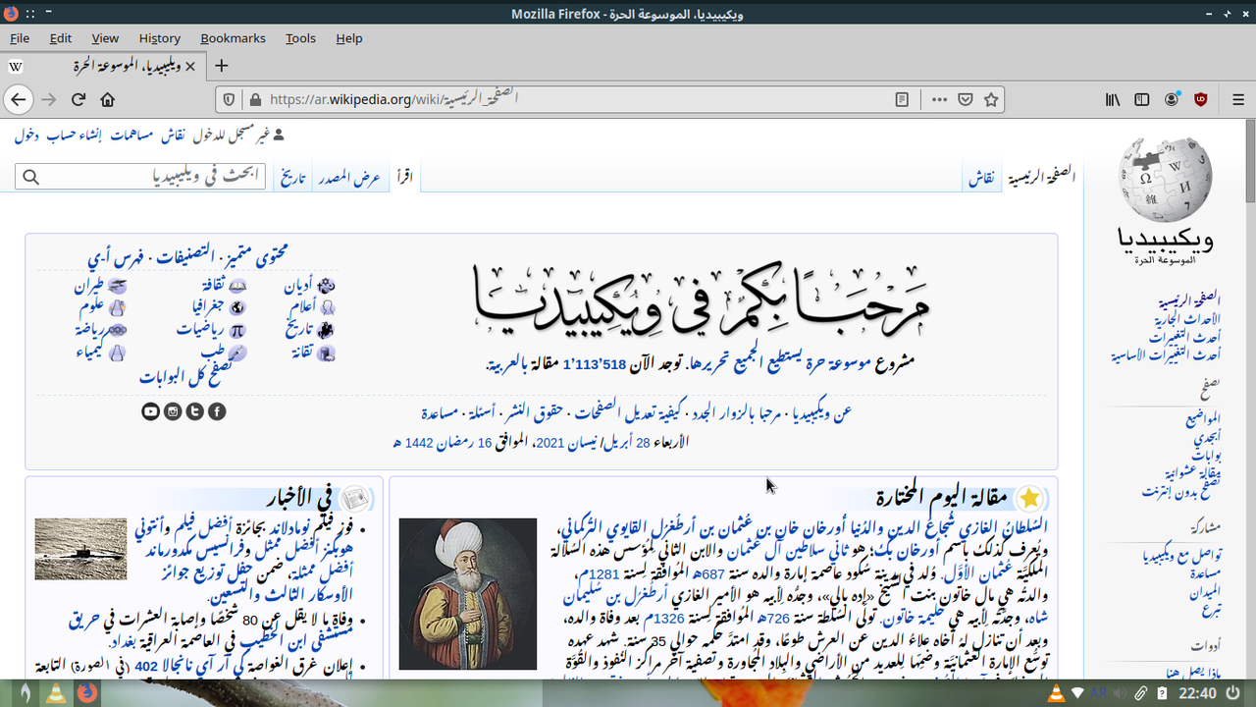The width and height of the screenshot is (1256, 707).
Task: Click the forward navigation arrow
Action: coord(48,99)
